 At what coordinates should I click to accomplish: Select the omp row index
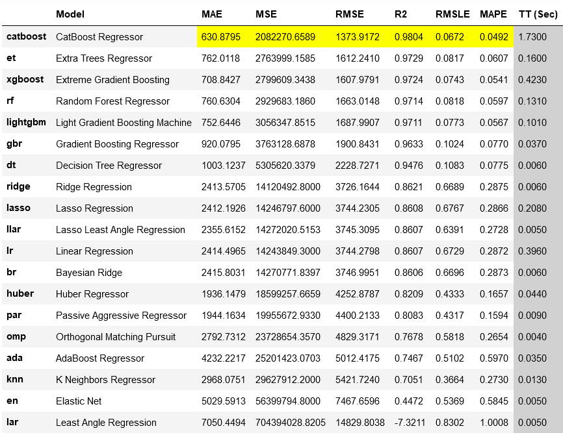[16, 336]
